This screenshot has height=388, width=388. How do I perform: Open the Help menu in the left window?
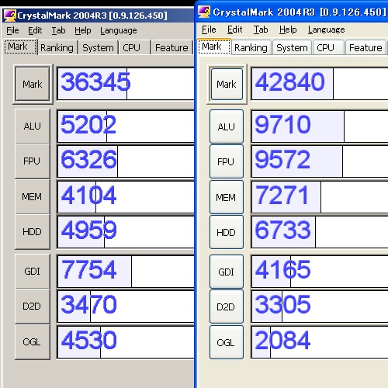(83, 30)
